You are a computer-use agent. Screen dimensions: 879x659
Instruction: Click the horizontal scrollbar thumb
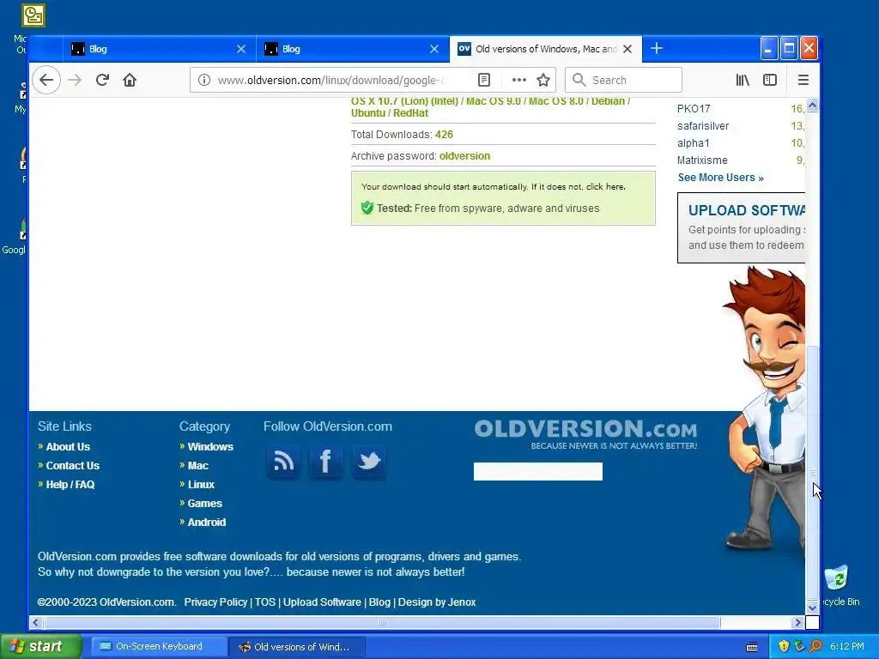click(x=382, y=622)
